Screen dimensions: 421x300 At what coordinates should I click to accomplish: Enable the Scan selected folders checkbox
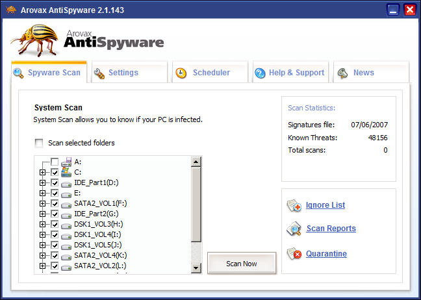(39, 143)
